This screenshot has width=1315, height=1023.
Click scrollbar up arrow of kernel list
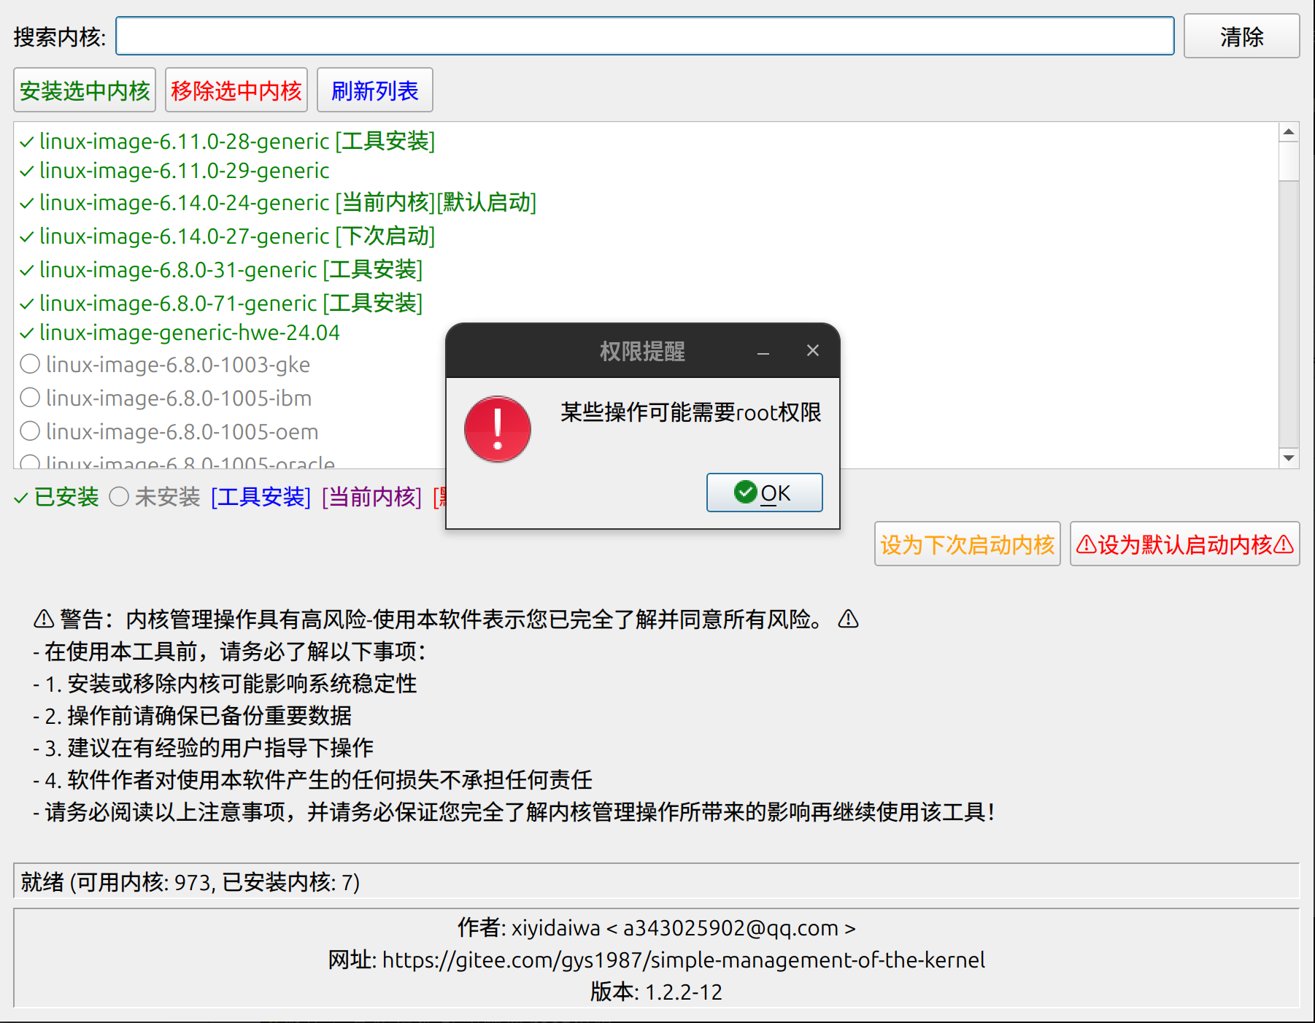(x=1289, y=132)
